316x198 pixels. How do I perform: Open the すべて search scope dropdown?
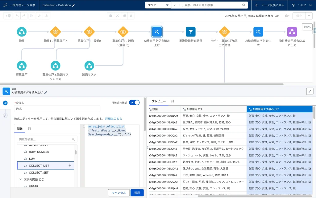click(x=158, y=5)
